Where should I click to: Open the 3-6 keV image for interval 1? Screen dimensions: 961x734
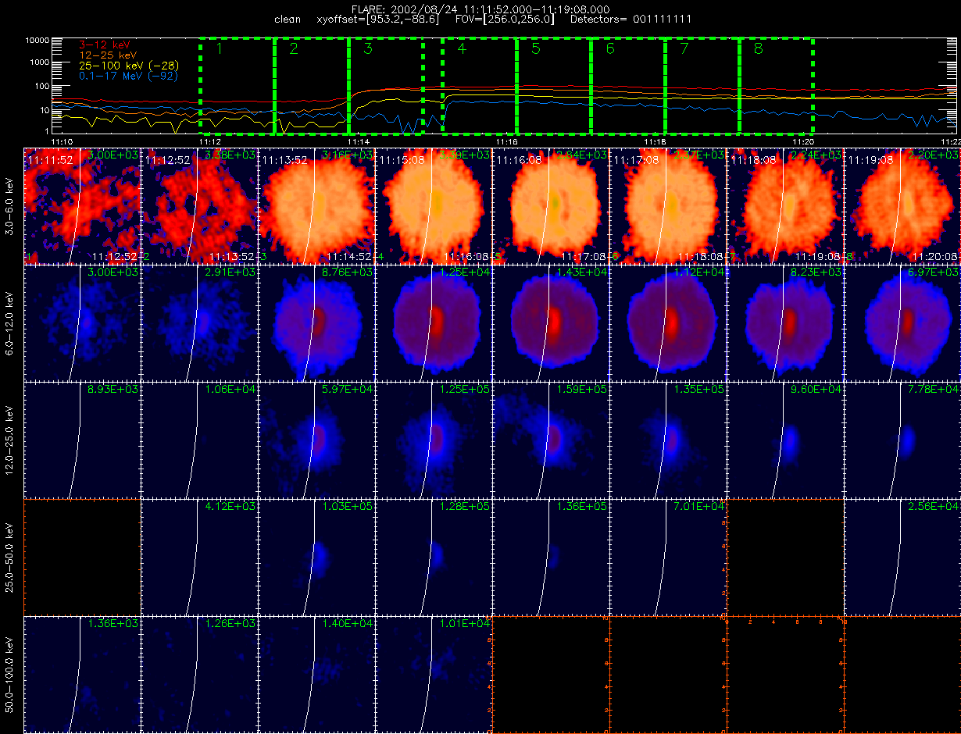(x=83, y=206)
